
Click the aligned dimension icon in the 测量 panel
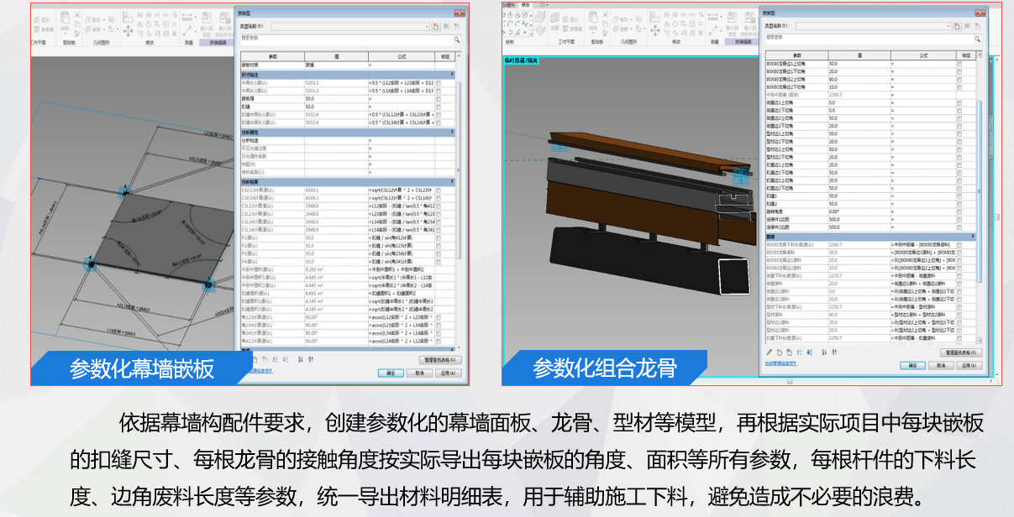tap(185, 18)
